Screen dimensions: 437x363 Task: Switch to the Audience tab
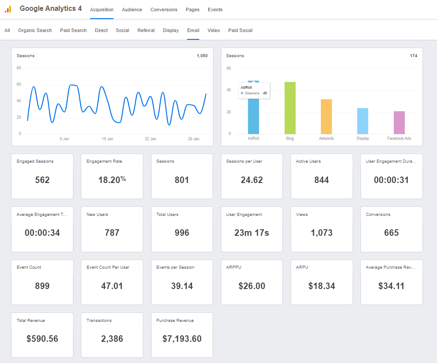click(x=132, y=9)
